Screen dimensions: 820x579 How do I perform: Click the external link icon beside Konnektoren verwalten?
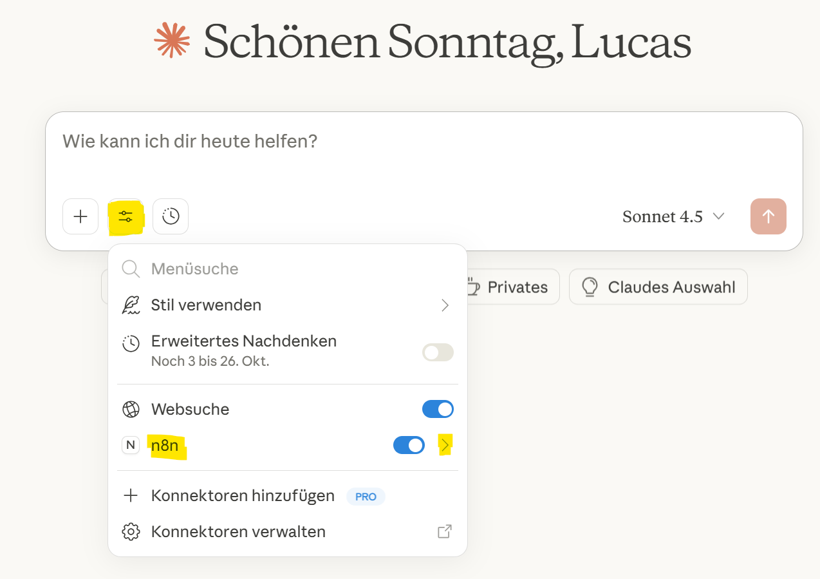click(444, 531)
